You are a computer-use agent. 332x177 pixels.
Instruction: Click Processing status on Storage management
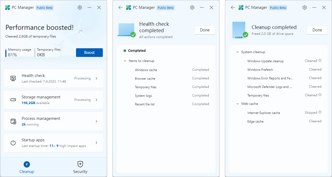82,100
